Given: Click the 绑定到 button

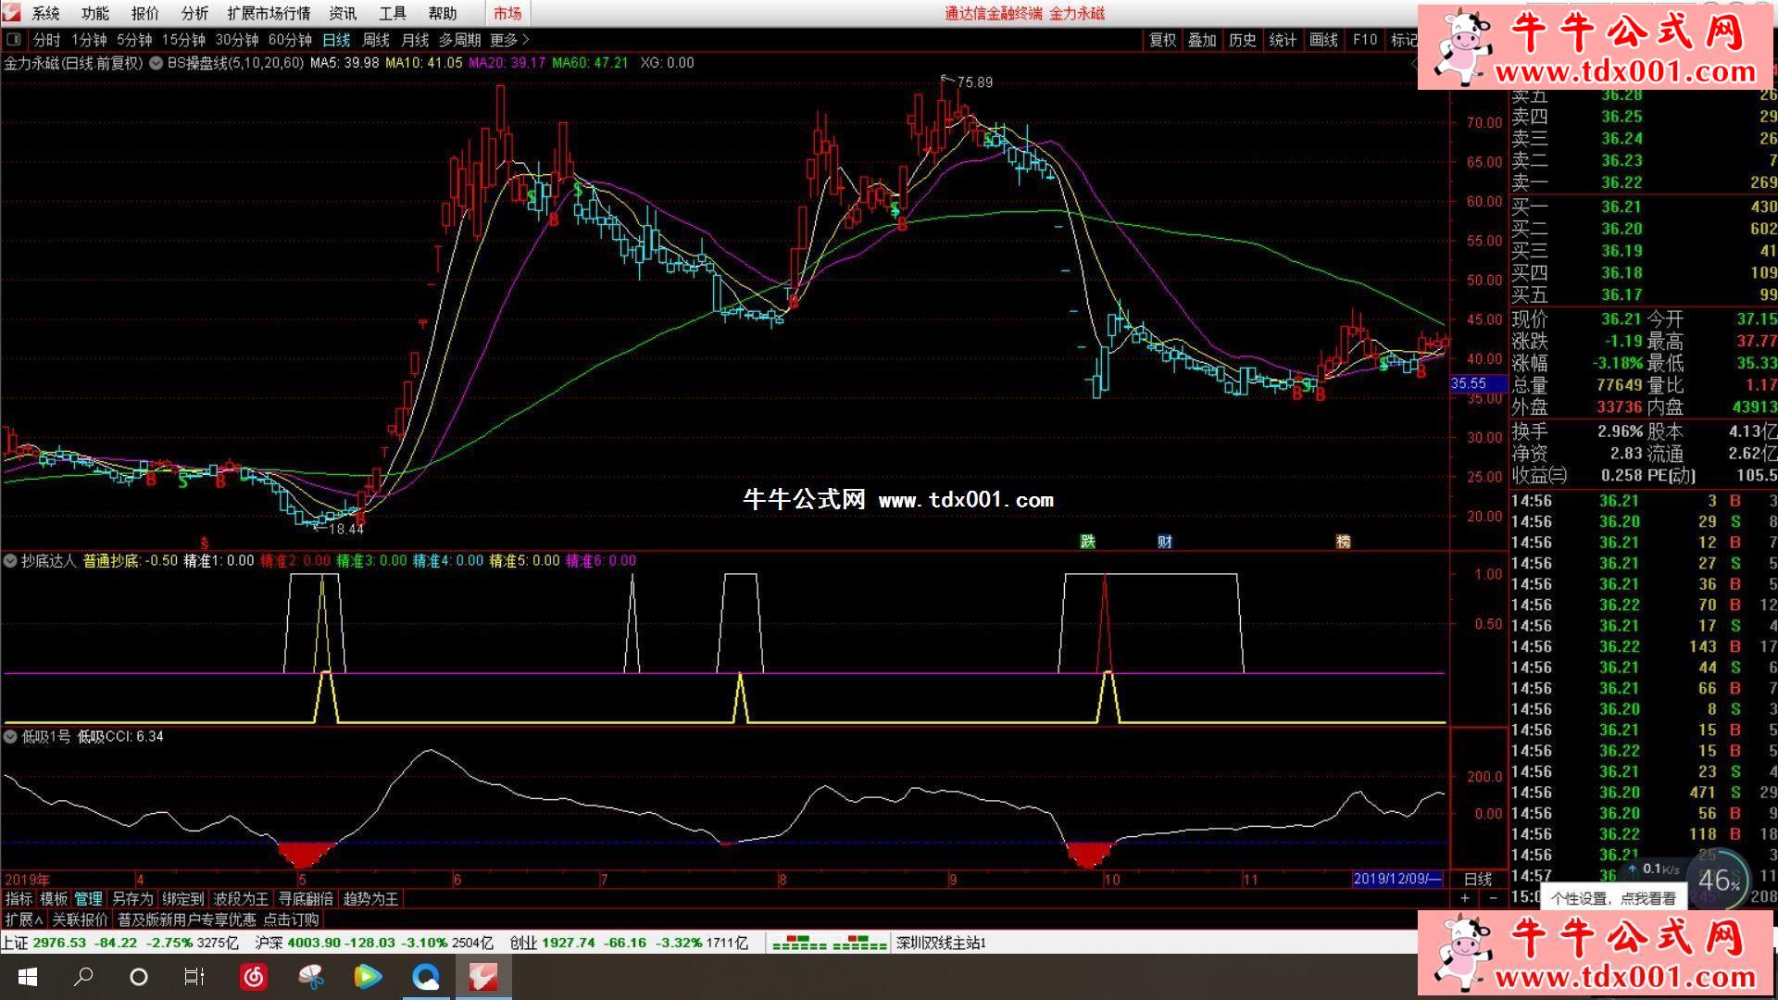Looking at the screenshot, I should [x=182, y=899].
